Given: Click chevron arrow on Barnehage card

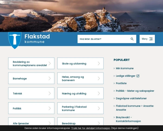Looking at the screenshot, I should pyautogui.click(x=50, y=78).
